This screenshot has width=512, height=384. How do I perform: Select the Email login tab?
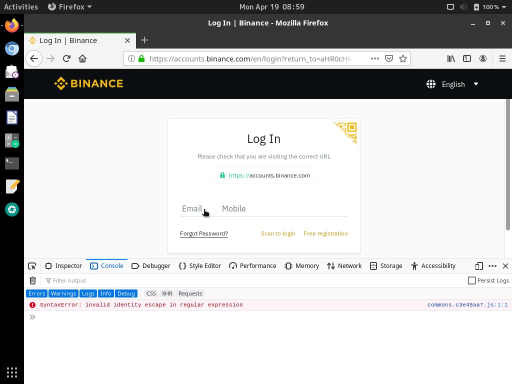[192, 208]
